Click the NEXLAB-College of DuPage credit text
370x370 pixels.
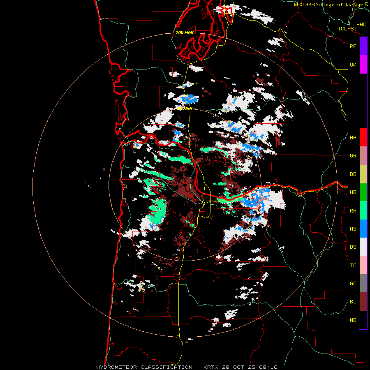coord(328,5)
